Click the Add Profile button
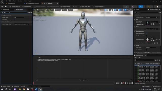Viewport: 162px width, 91px height. (147, 53)
